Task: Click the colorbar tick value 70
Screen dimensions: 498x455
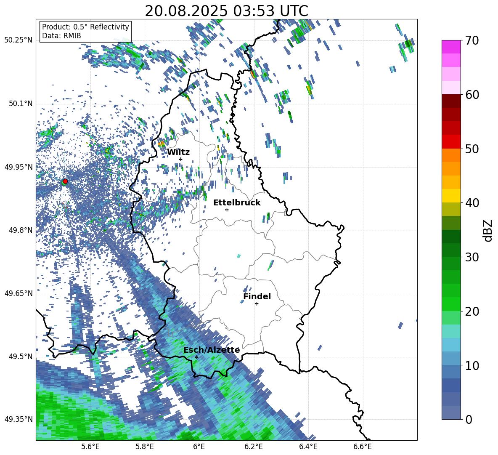Action: tap(472, 41)
